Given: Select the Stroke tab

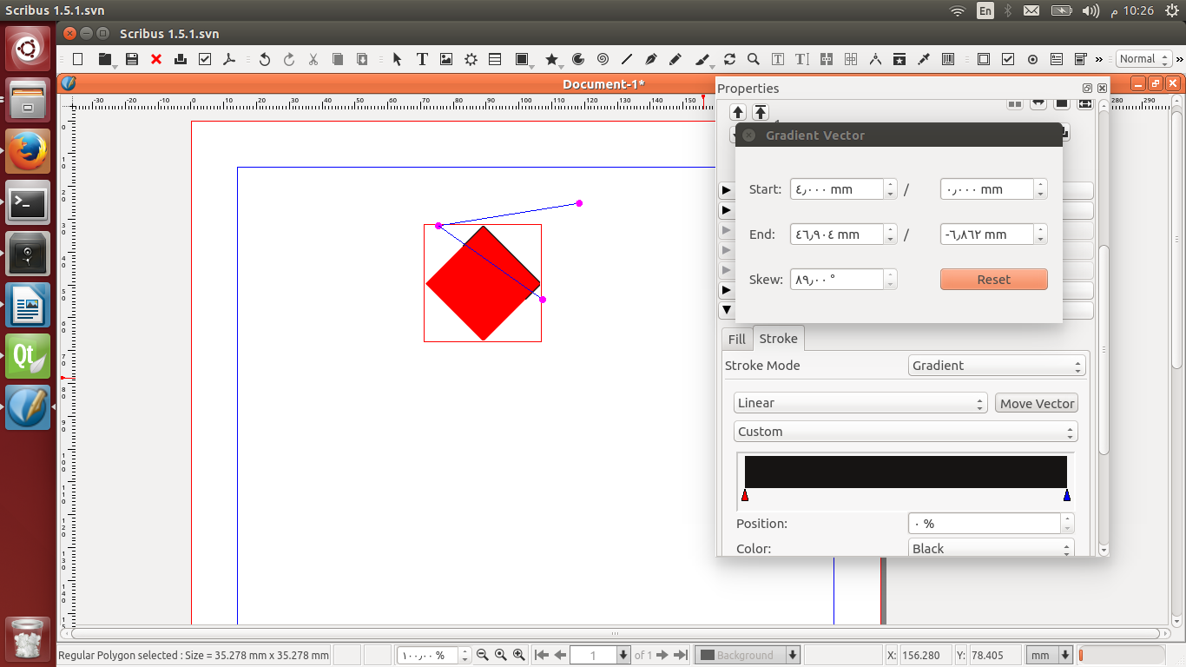Looking at the screenshot, I should tap(778, 339).
